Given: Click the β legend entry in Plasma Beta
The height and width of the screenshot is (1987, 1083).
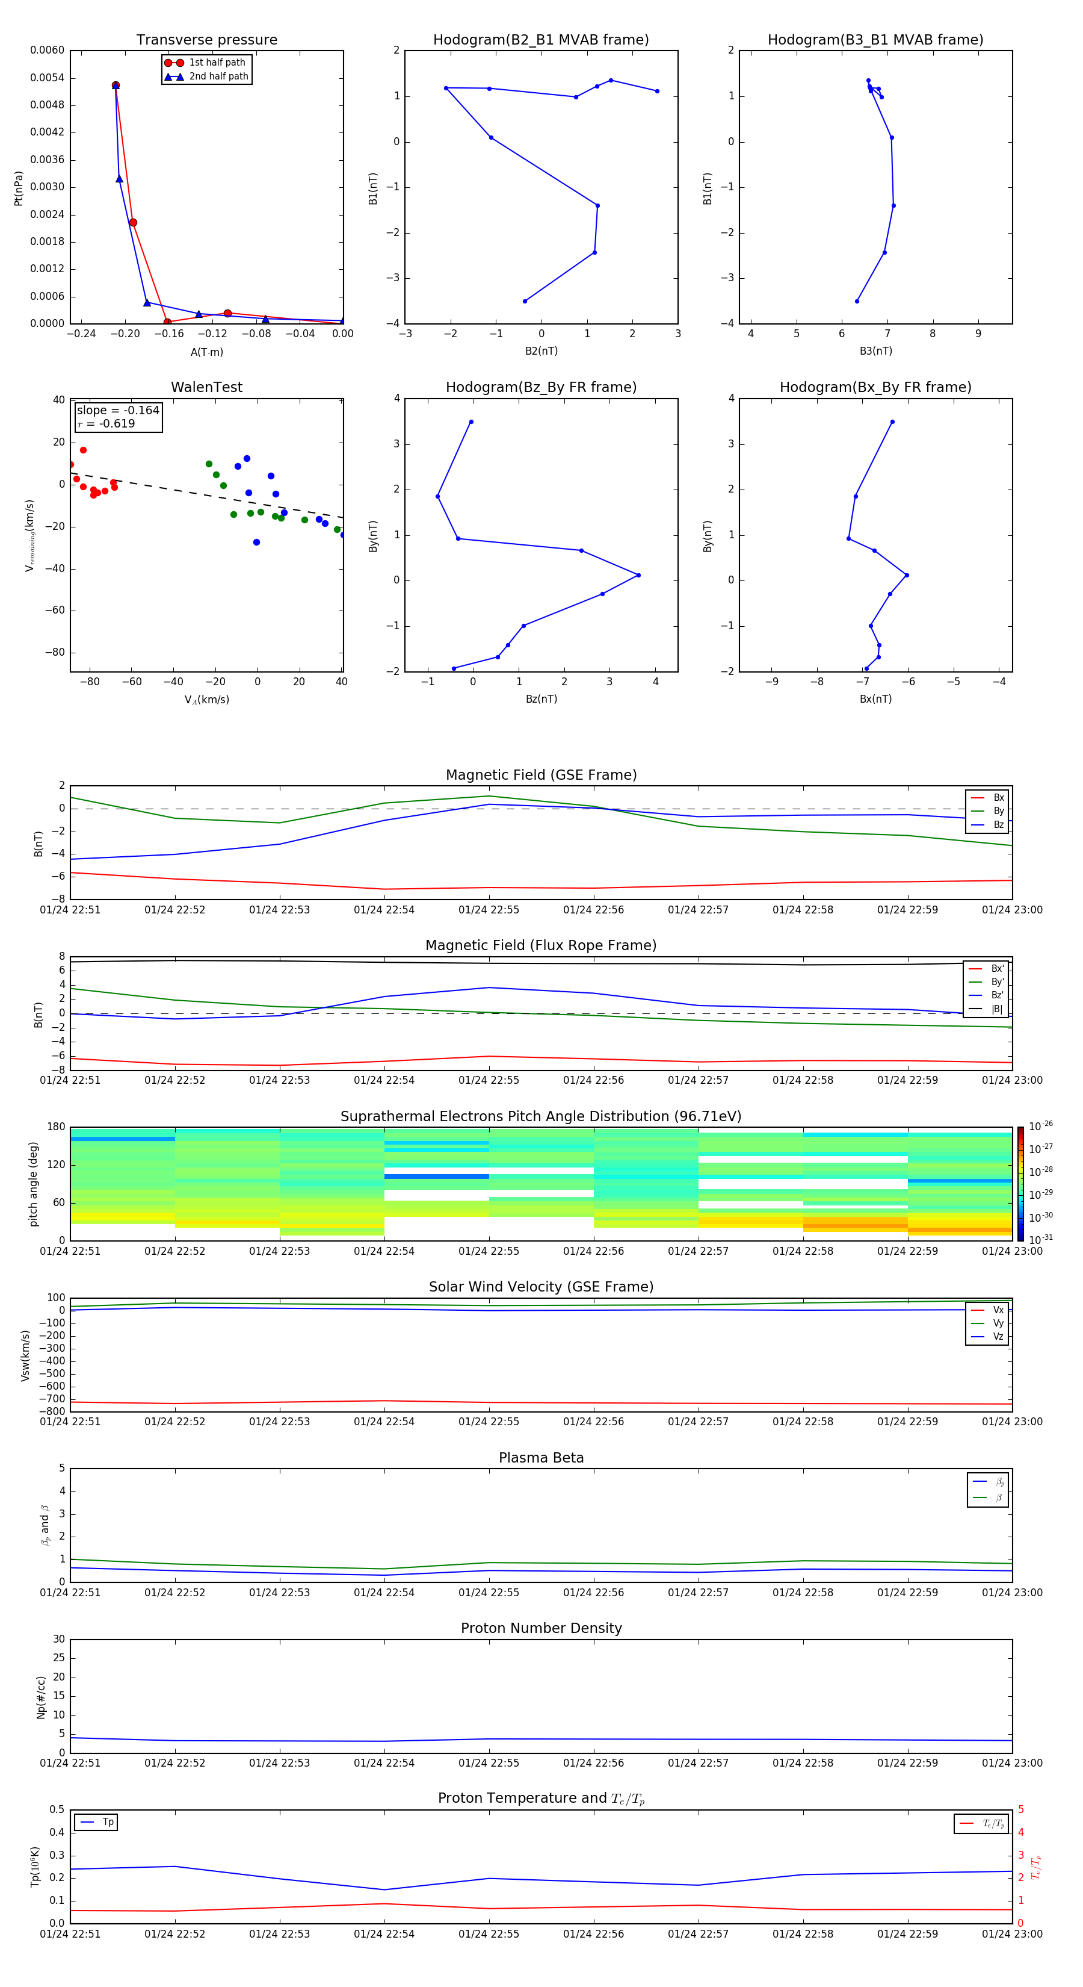Looking at the screenshot, I should tap(988, 1497).
